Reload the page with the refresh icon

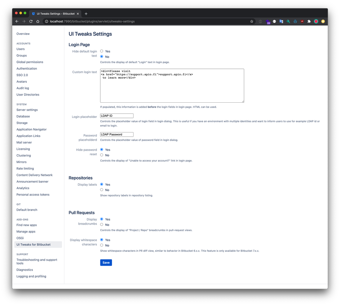pos(31,21)
